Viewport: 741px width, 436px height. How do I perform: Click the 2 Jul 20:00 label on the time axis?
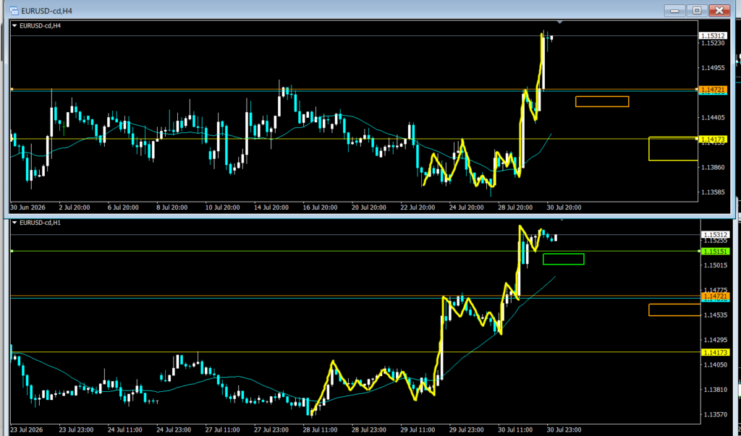click(75, 208)
